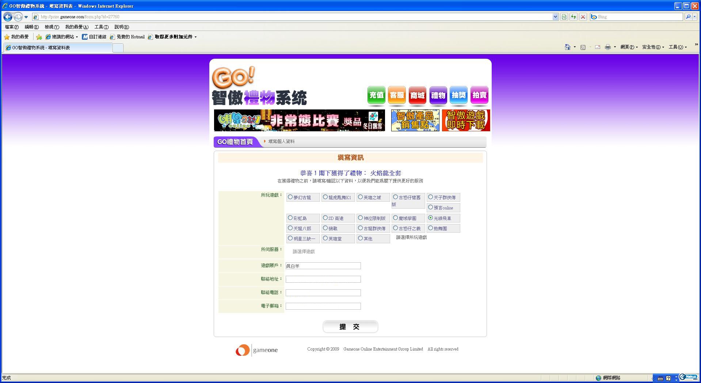The width and height of the screenshot is (701, 383).
Task: Click the Refresh icon beside address bar
Action: pos(574,17)
